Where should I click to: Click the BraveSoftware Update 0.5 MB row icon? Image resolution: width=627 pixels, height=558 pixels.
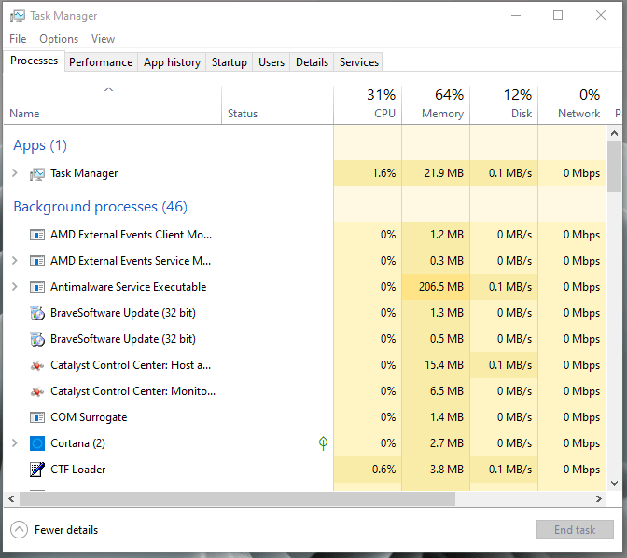coord(37,339)
